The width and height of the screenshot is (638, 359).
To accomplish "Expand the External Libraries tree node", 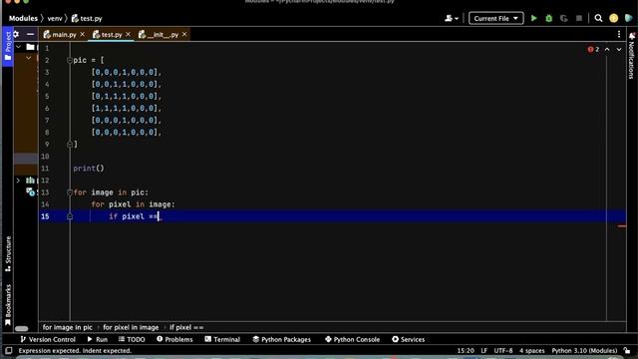I will click(x=18, y=180).
